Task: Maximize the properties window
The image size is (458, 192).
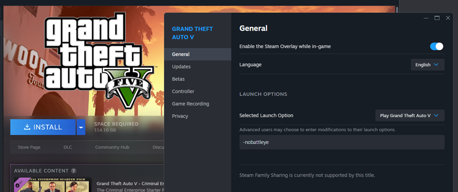Action: 437,18
